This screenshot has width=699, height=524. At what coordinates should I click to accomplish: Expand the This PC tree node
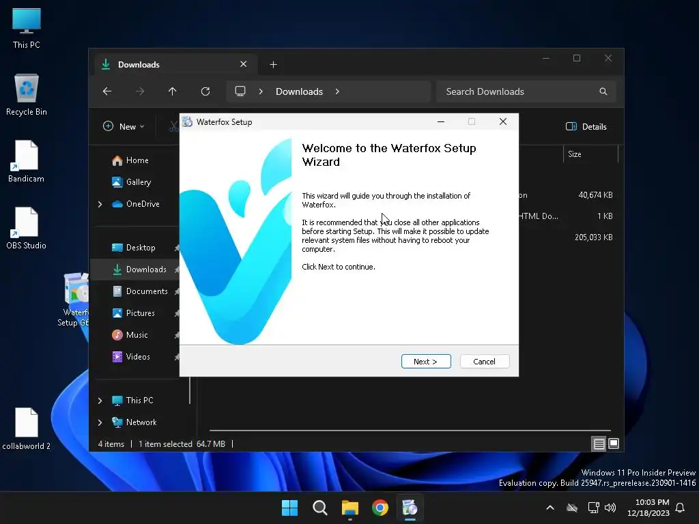[100, 401]
